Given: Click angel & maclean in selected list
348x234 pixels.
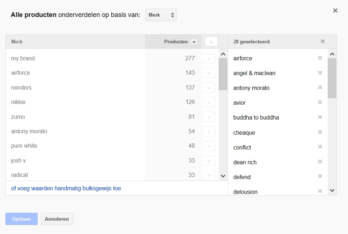Looking at the screenshot, I should click(254, 73).
